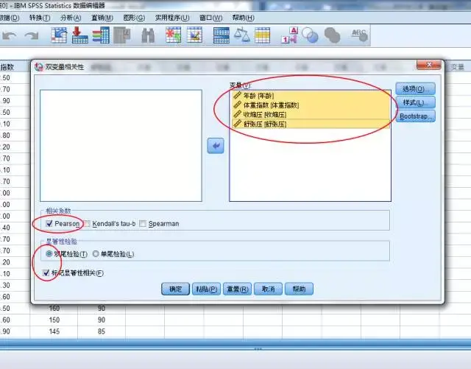
Task: Open the Go to Case icon
Action: pos(59,35)
